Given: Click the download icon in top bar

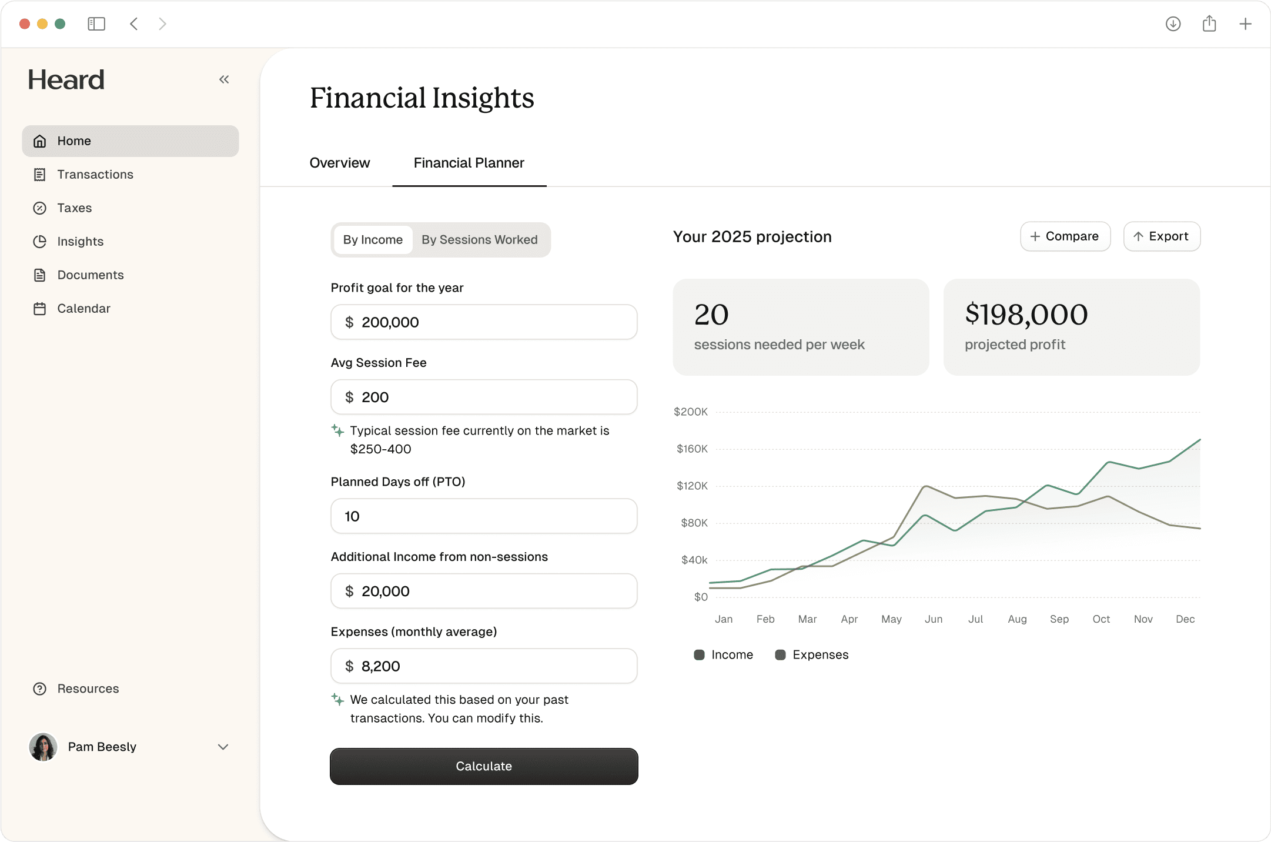Looking at the screenshot, I should [1173, 24].
